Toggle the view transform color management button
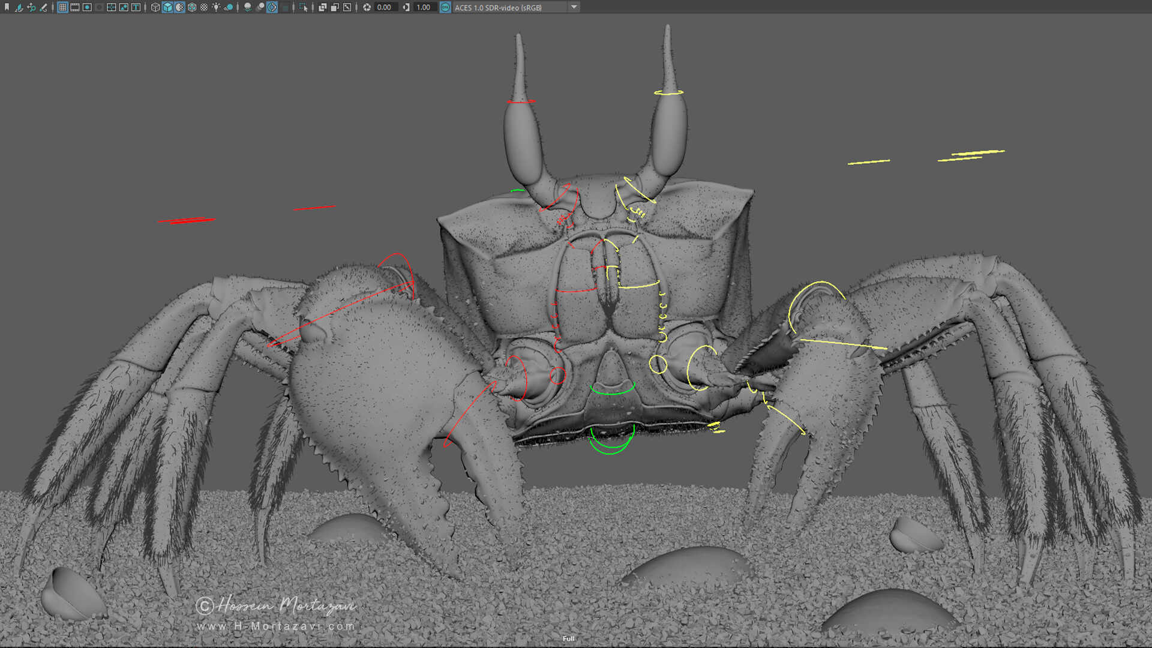 pos(445,7)
